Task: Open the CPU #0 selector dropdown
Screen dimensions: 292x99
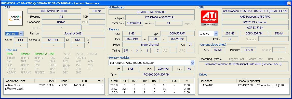Action: point(21,34)
